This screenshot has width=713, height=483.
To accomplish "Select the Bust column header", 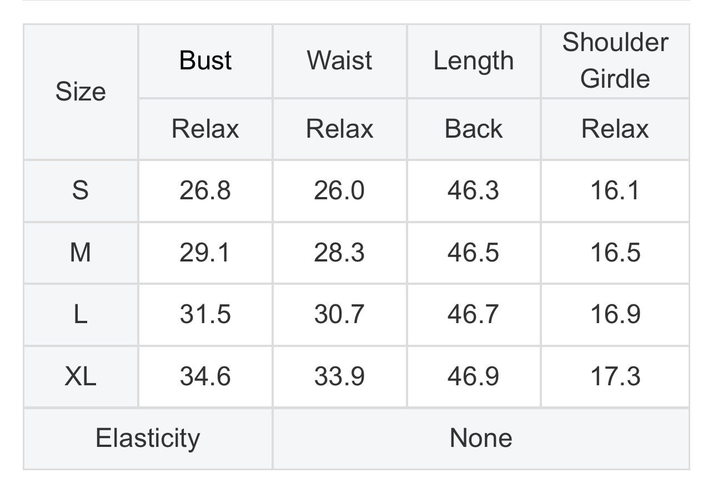I will (x=205, y=61).
